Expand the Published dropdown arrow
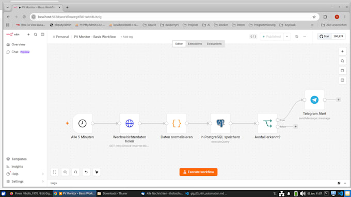 [287, 37]
